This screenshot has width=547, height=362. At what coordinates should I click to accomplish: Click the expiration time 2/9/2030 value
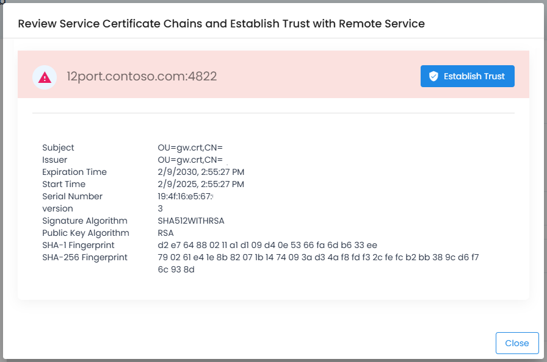click(201, 172)
